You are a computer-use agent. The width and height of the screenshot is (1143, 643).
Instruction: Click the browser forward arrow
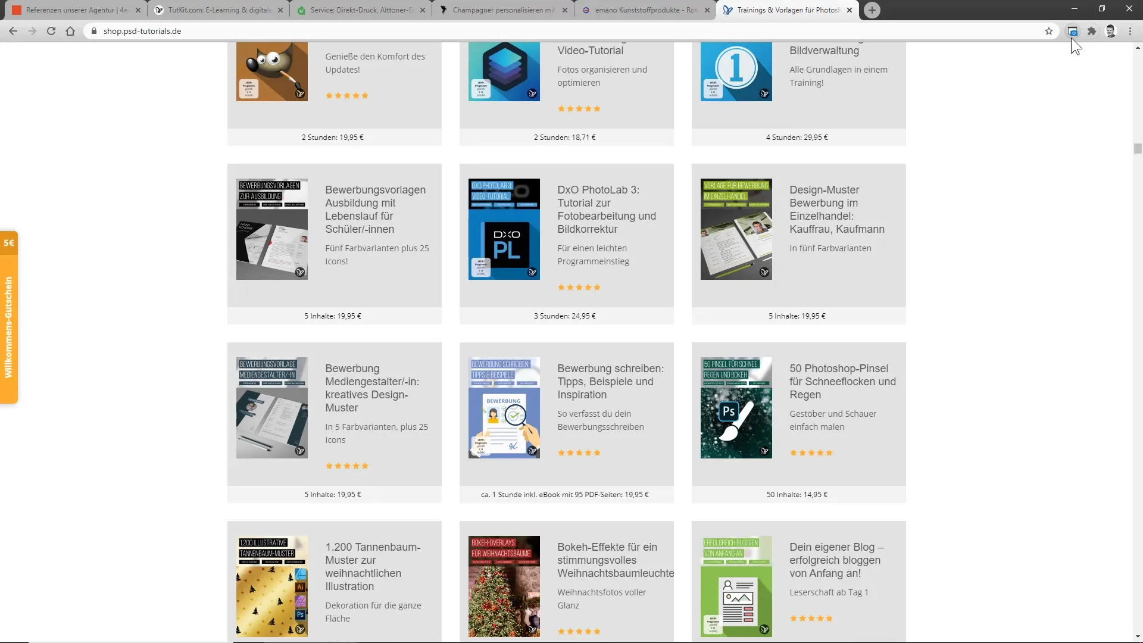[32, 31]
